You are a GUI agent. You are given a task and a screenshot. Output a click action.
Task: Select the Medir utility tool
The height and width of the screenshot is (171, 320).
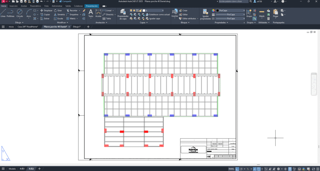(x=262, y=13)
